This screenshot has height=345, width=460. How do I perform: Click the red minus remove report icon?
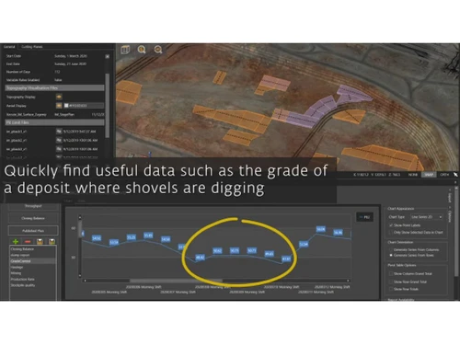click(28, 242)
